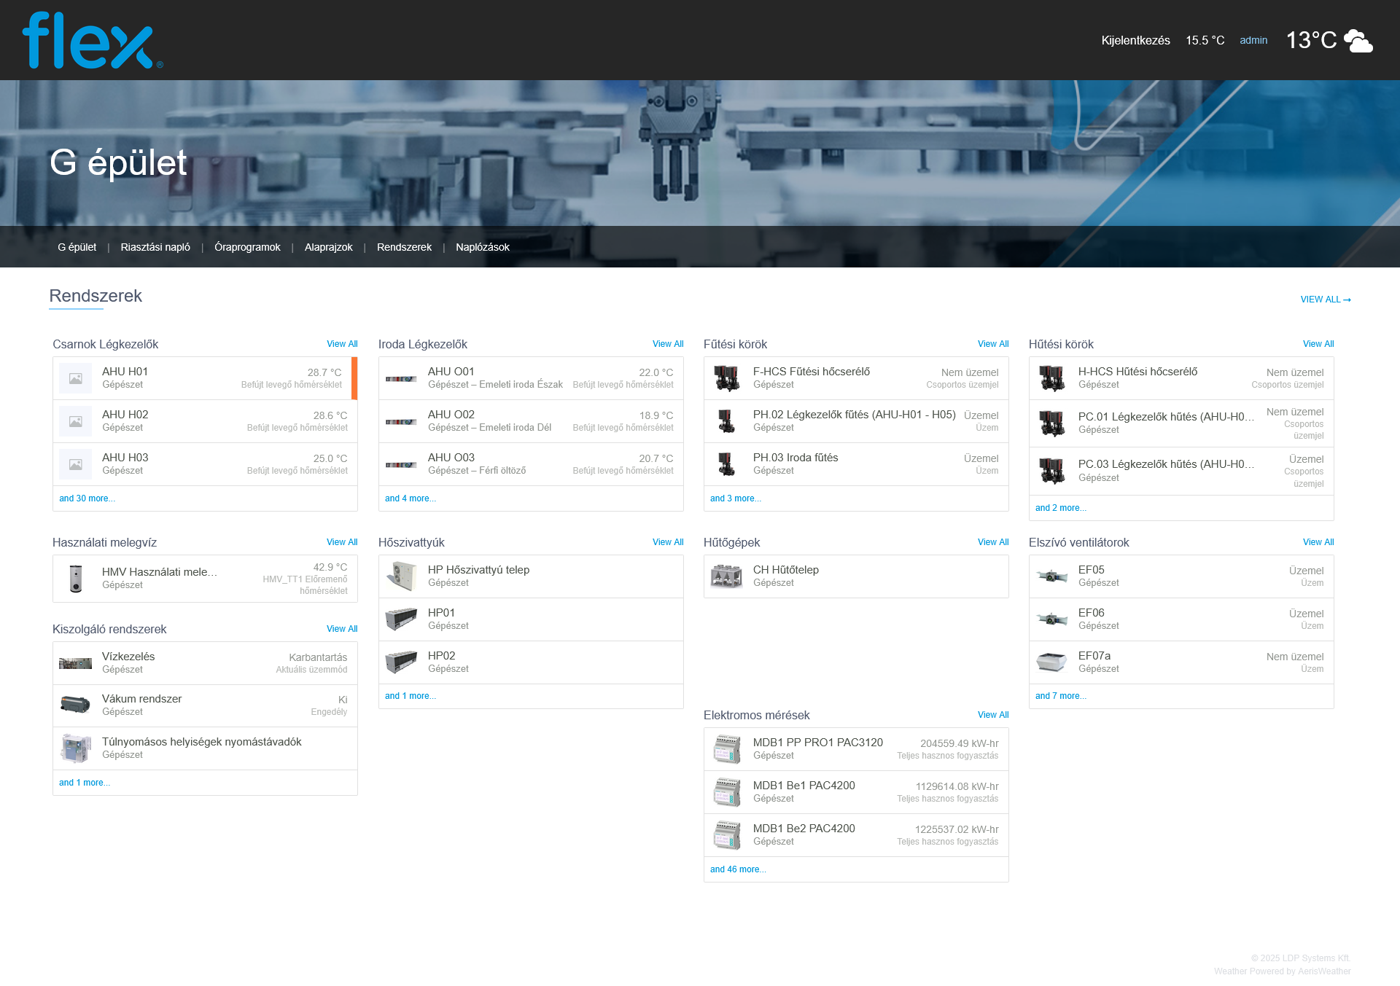Go to Óraprogramok in the navigation bar

pyautogui.click(x=247, y=247)
